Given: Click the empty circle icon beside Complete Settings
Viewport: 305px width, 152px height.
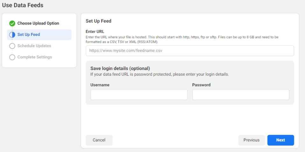Looking at the screenshot, I should coord(12,57).
